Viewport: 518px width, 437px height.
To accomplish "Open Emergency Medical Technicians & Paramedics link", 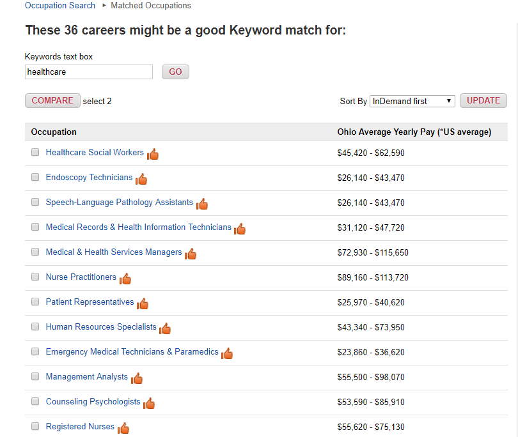I will click(x=132, y=351).
